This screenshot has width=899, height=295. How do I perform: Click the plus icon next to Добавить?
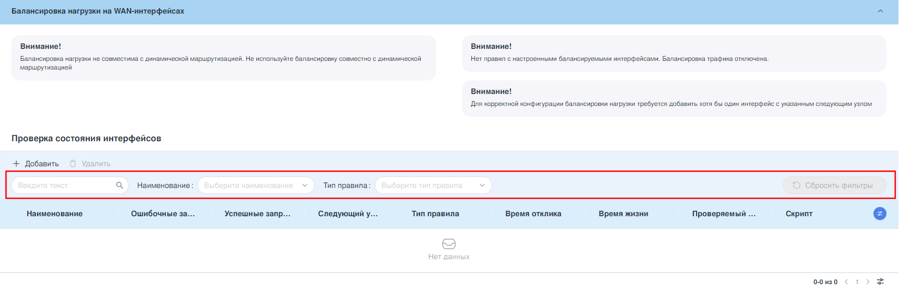tap(16, 164)
